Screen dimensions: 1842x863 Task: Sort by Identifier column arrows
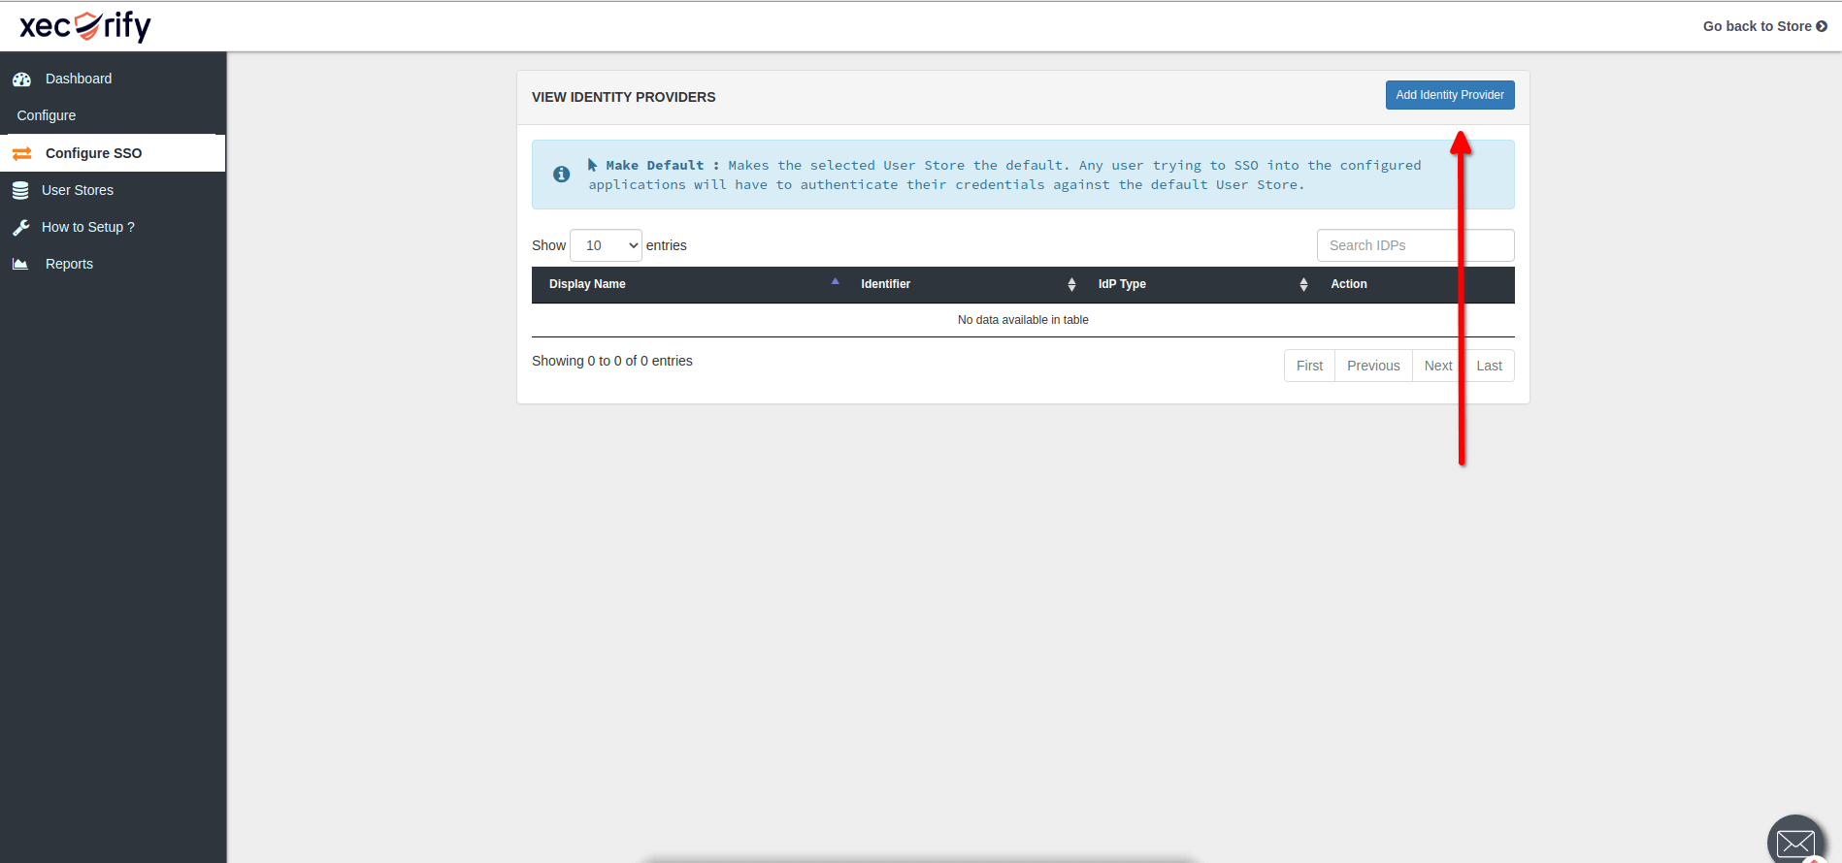pyautogui.click(x=1071, y=284)
